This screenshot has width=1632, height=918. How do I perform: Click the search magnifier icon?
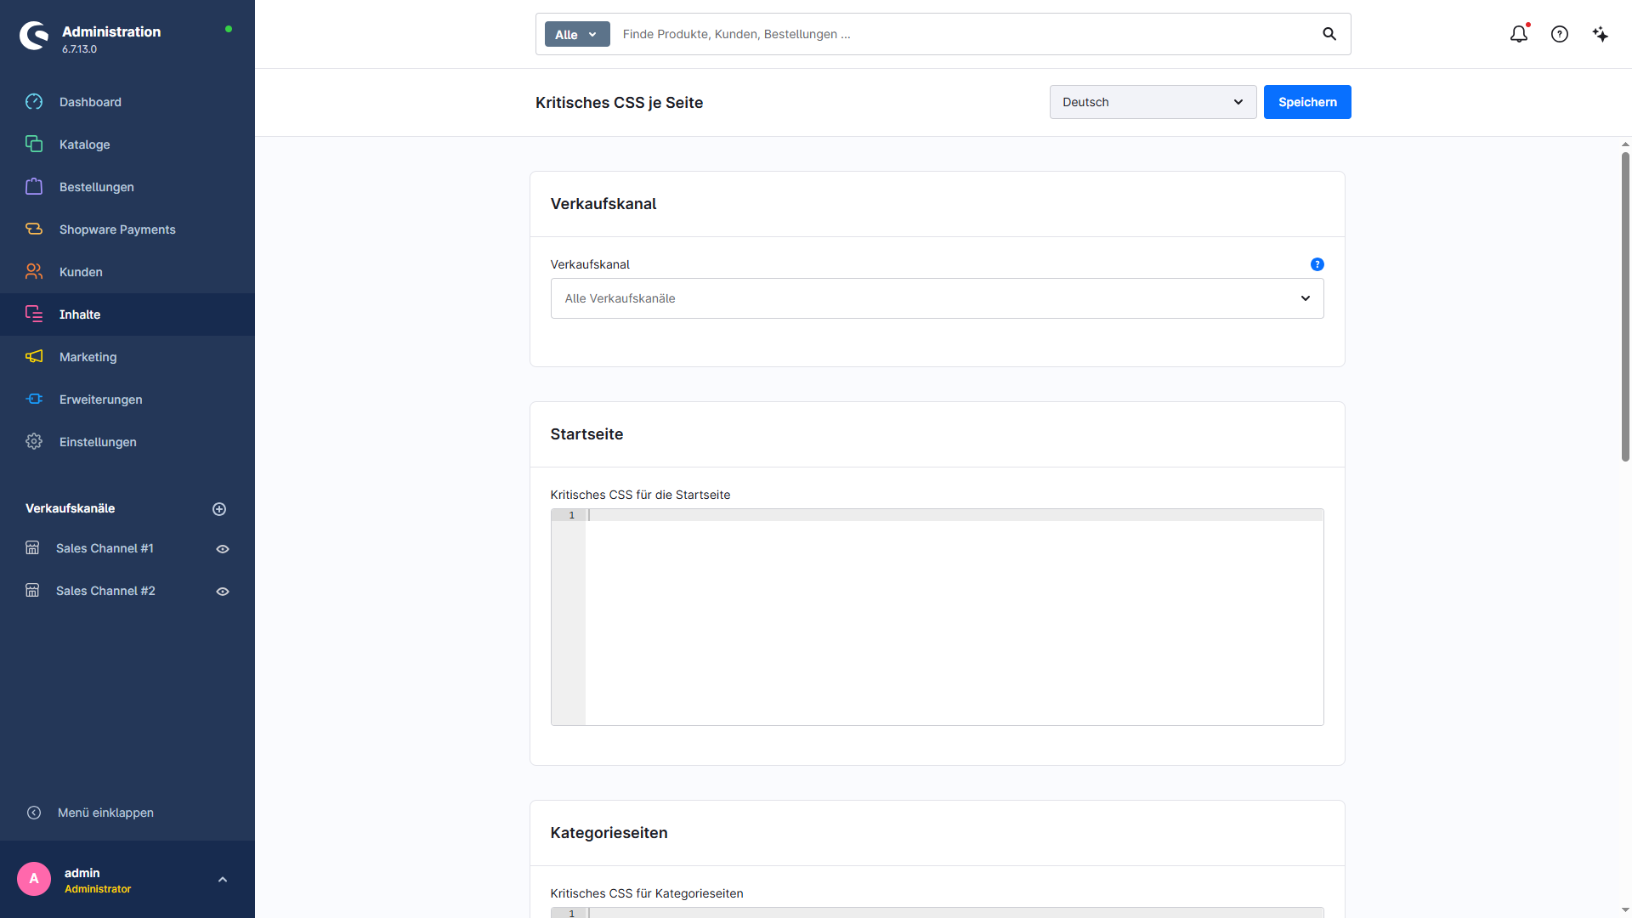1329,34
